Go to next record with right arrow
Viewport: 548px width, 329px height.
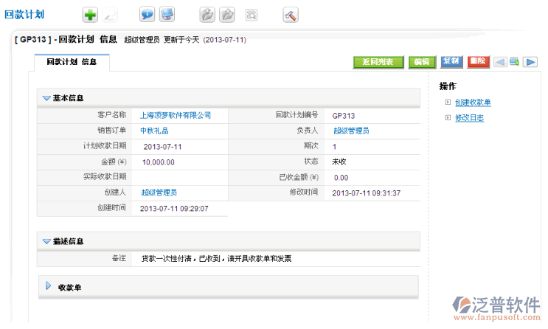[x=530, y=62]
